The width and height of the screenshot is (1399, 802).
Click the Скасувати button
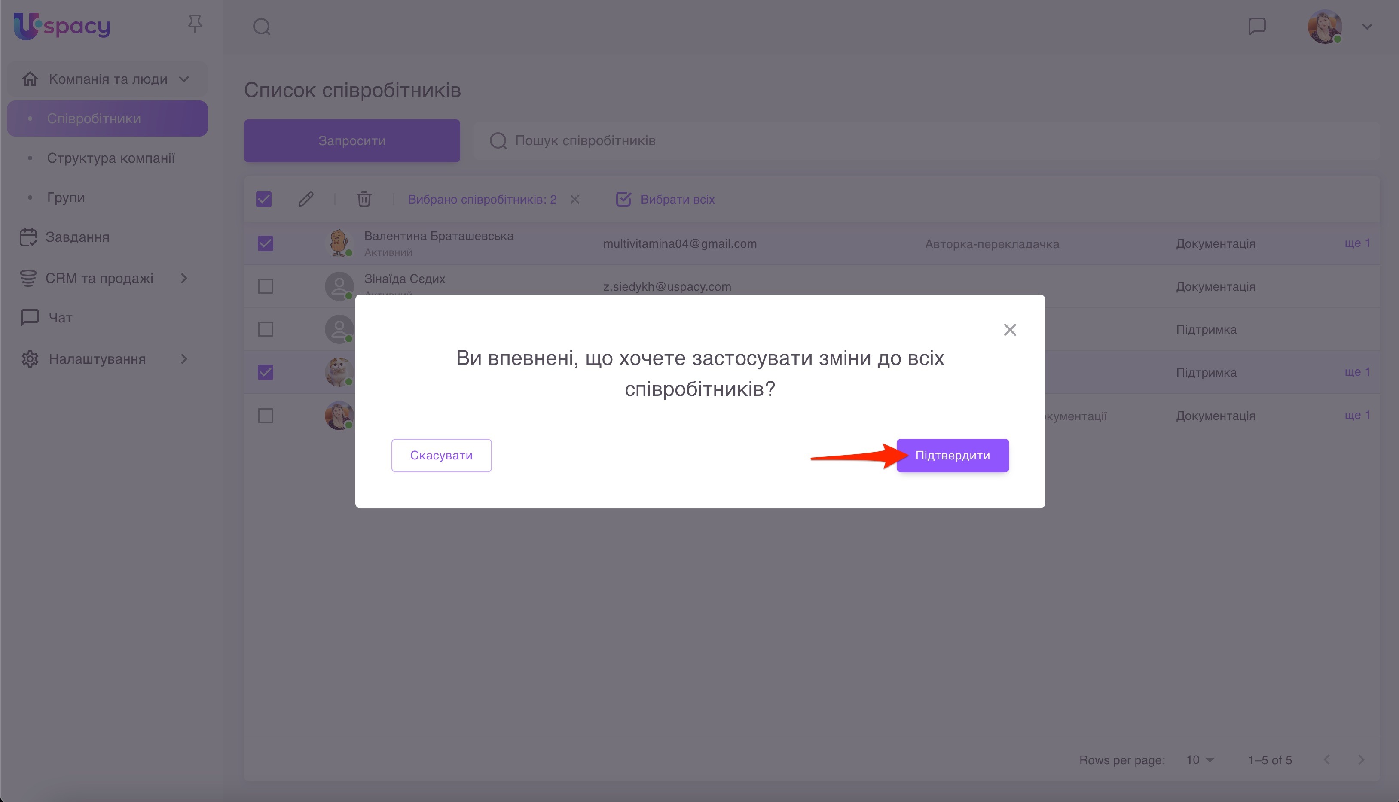[442, 455]
